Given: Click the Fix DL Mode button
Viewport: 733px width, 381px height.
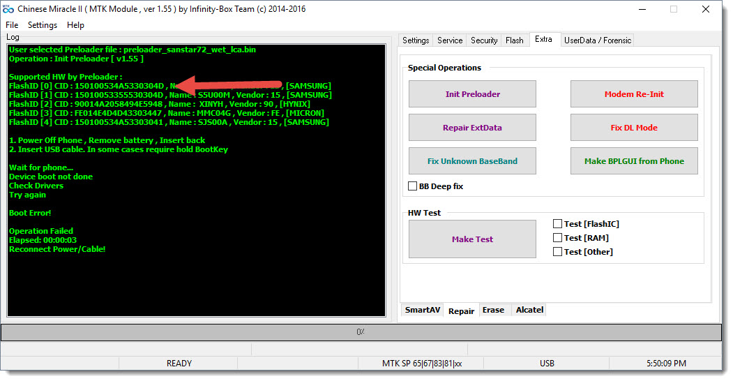Looking at the screenshot, I should [x=634, y=128].
